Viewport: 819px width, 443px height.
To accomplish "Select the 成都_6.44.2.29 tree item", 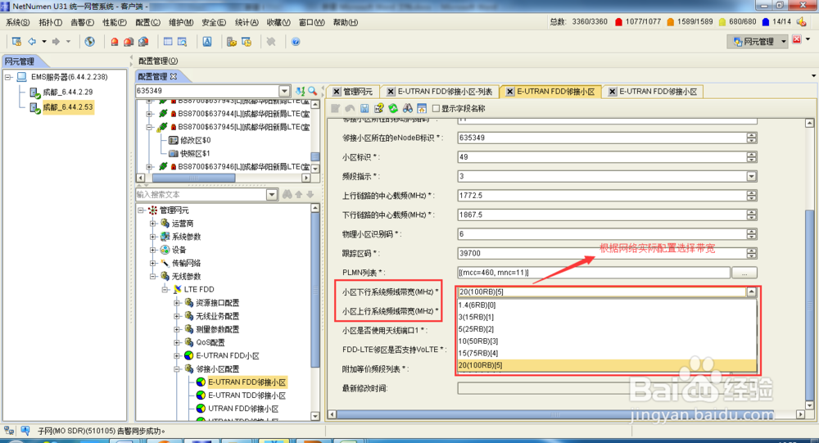I will click(x=67, y=92).
